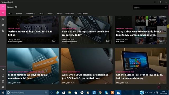Open Task View from the taskbar
The image size is (169, 95).
pyautogui.click(x=51, y=93)
